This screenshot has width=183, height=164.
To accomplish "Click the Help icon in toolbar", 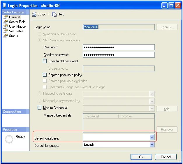I will coord(54,14).
